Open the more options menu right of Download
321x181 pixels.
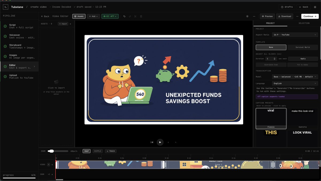pos(297,16)
